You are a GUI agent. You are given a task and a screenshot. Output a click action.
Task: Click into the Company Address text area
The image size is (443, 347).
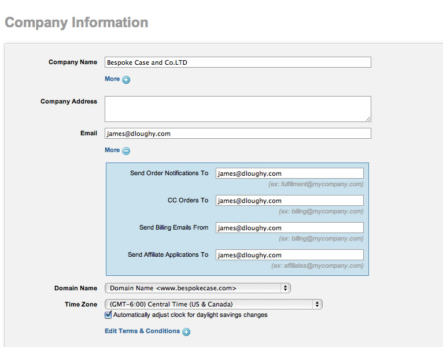(238, 109)
